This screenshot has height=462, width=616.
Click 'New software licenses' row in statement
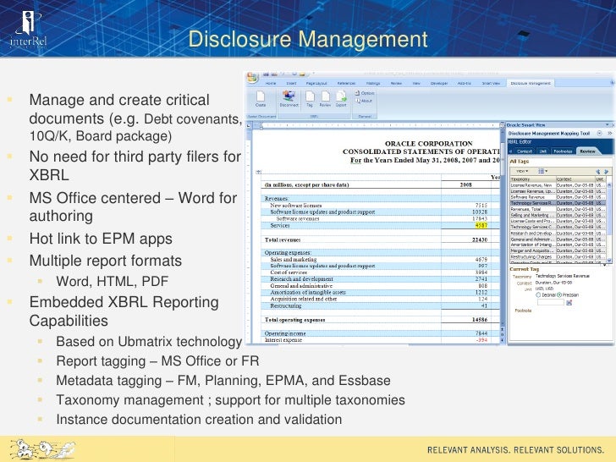pyautogui.click(x=296, y=206)
